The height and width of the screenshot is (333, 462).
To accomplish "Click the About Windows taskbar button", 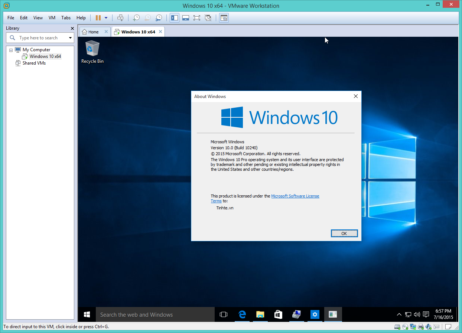I will click(x=333, y=314).
